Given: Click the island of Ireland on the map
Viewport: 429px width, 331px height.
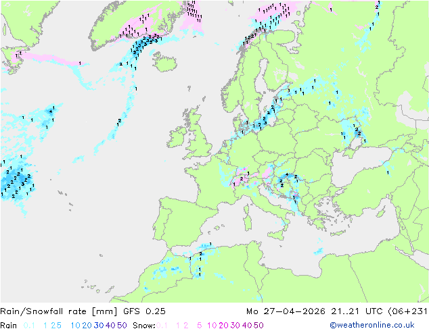Looking at the screenshot, I should (x=177, y=136).
